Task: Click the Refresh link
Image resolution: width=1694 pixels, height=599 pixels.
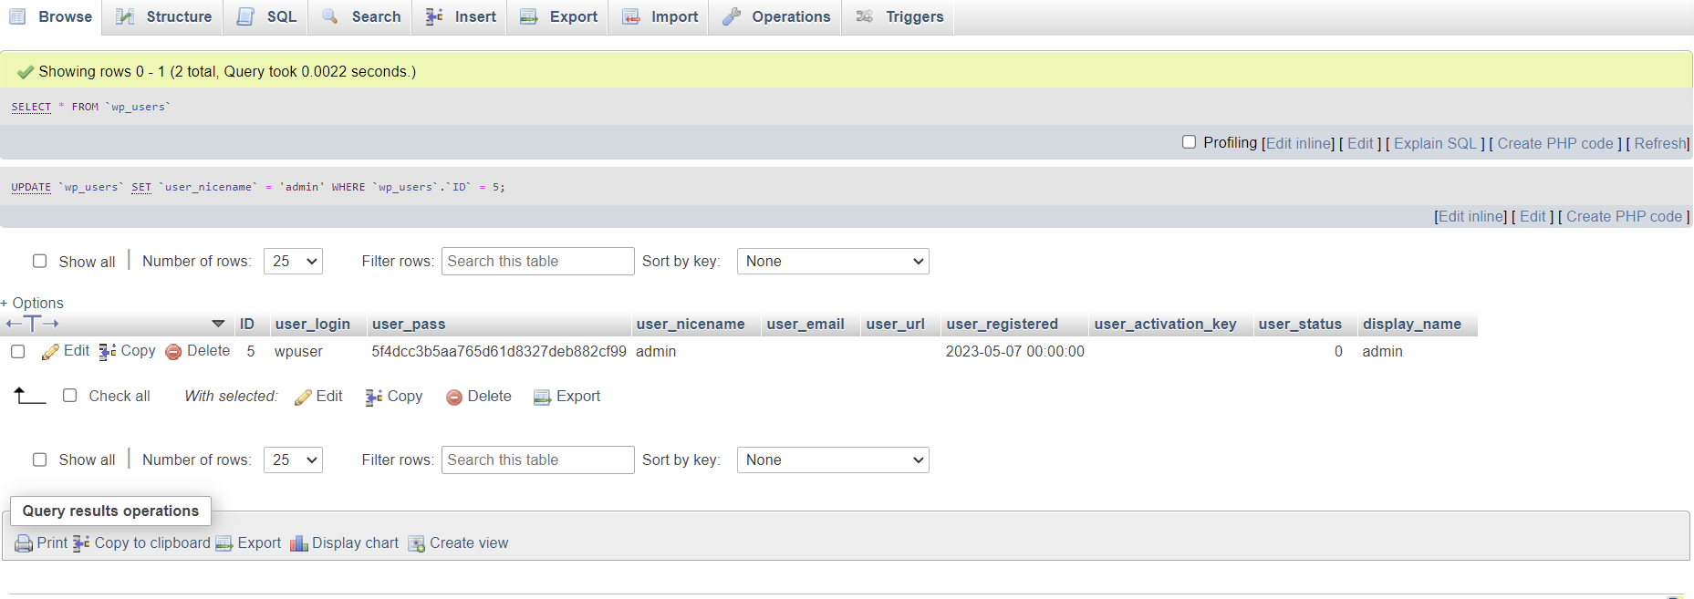Action: point(1660,143)
